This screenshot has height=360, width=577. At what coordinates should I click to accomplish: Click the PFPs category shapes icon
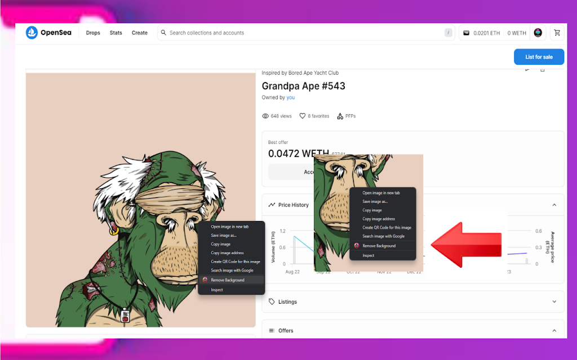[x=340, y=116]
